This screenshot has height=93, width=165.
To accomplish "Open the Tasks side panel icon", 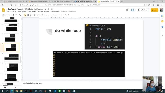I will [x=162, y=27].
